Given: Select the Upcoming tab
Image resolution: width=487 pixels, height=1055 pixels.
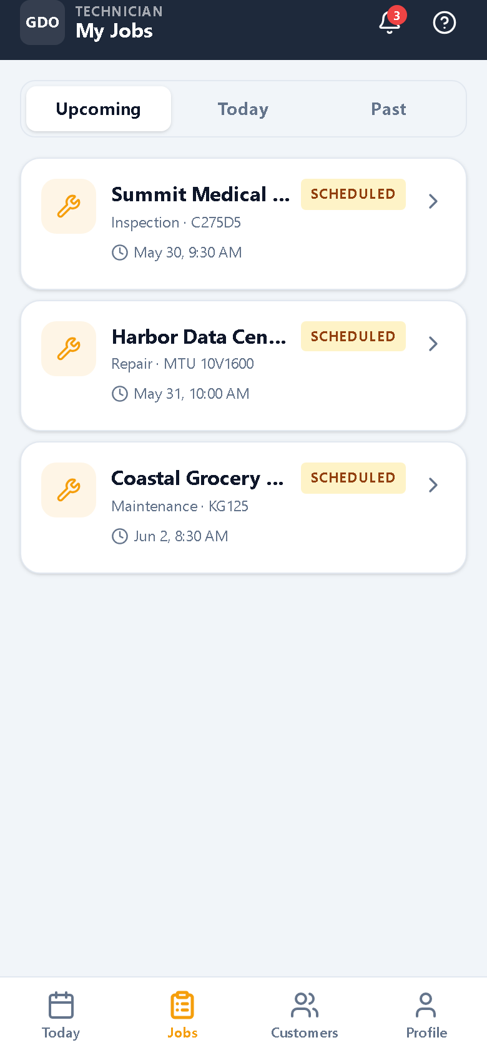Looking at the screenshot, I should [99, 109].
